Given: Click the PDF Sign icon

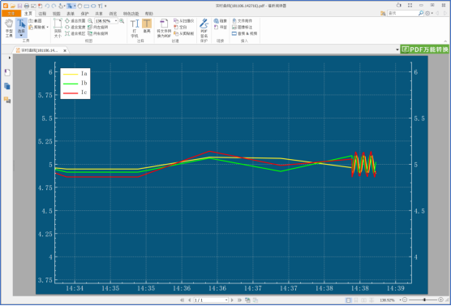Looking at the screenshot, I should (x=204, y=28).
